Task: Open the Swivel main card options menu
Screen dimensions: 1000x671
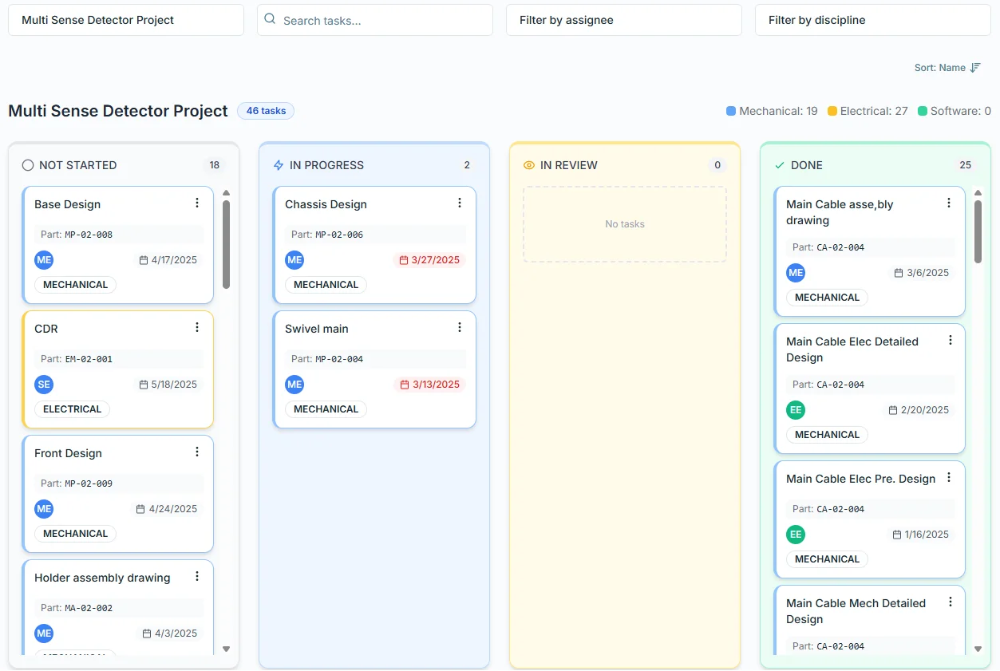Action: coord(460,327)
